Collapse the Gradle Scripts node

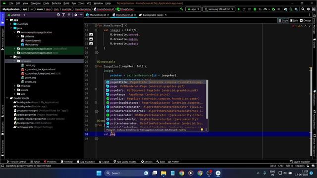coord(7,98)
